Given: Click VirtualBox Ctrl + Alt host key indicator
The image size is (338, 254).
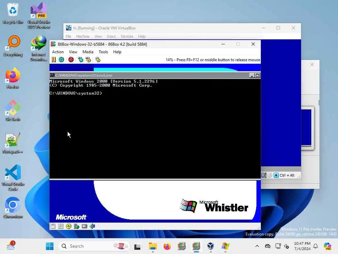Looking at the screenshot, I should point(287,175).
